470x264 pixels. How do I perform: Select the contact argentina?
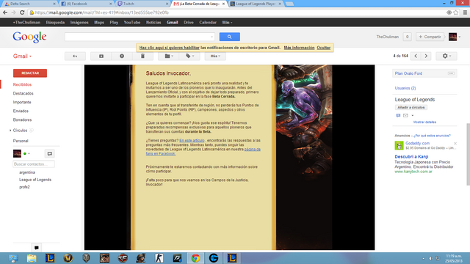click(x=27, y=172)
